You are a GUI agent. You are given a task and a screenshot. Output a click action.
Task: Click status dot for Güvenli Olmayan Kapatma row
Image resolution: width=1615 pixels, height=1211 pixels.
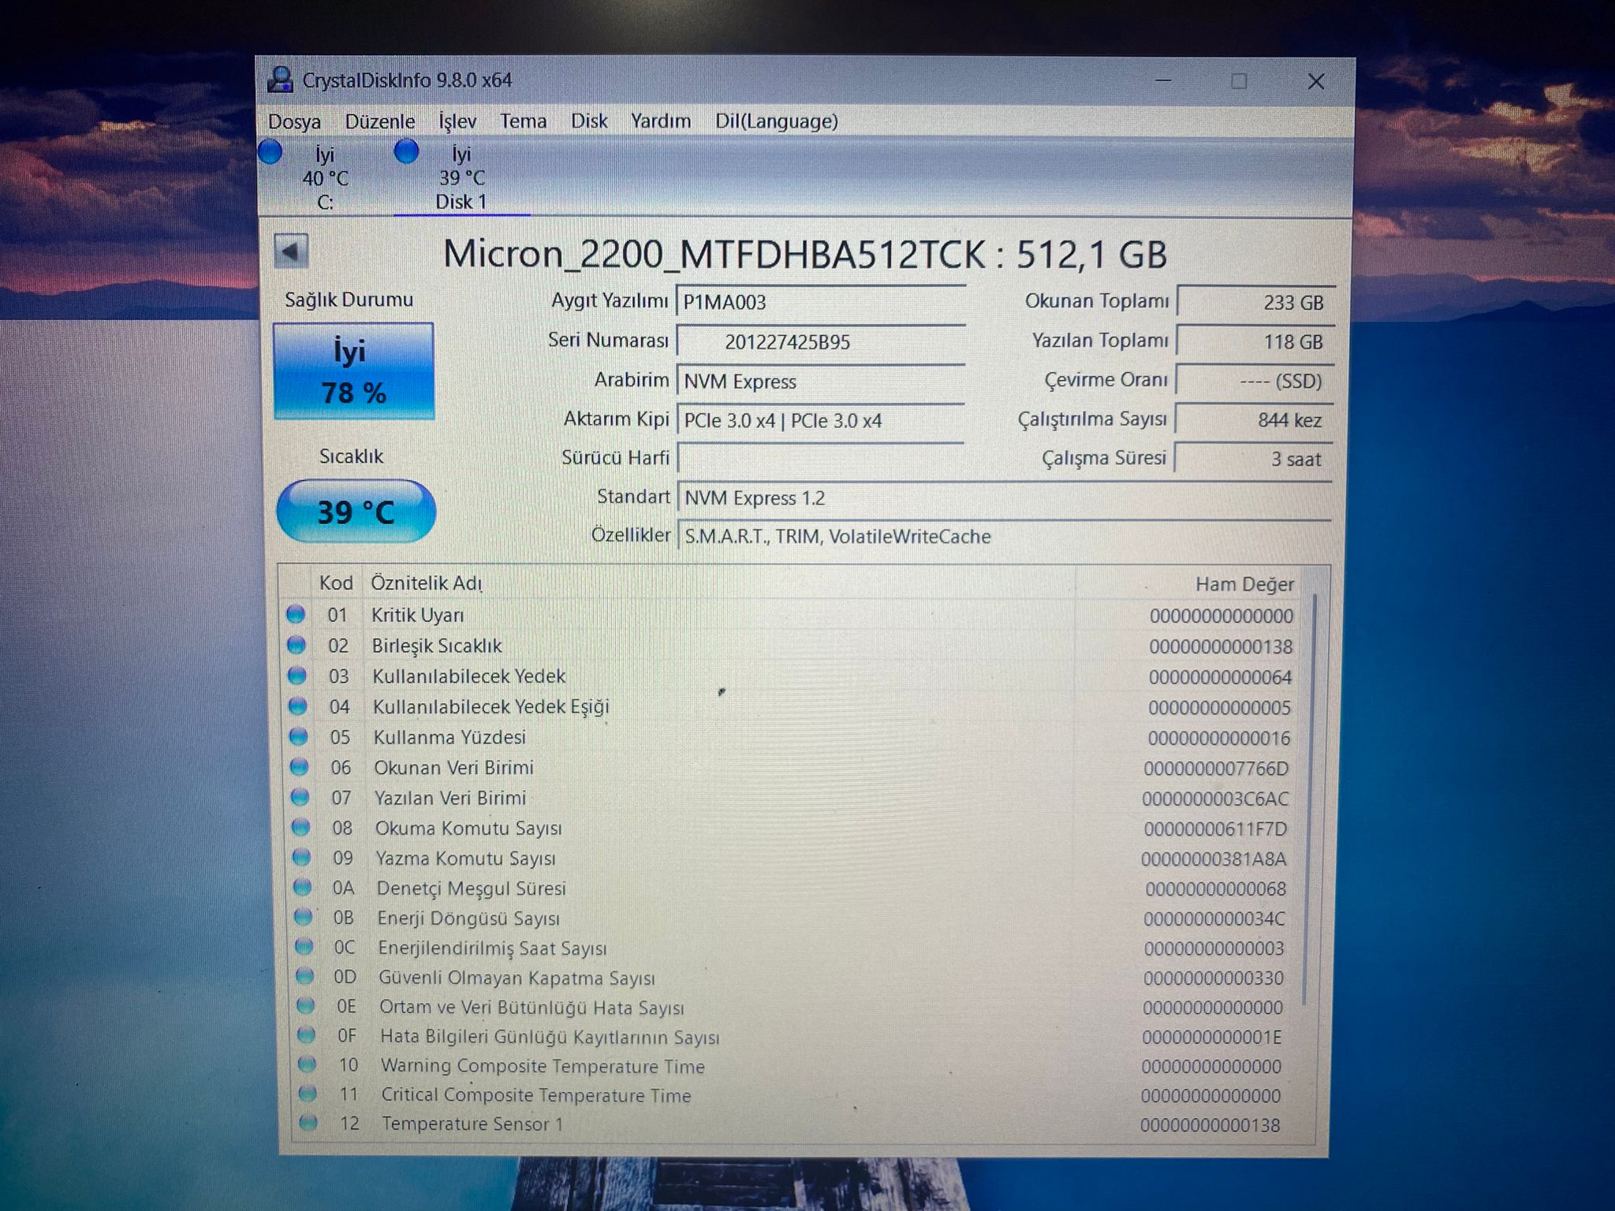pyautogui.click(x=305, y=976)
